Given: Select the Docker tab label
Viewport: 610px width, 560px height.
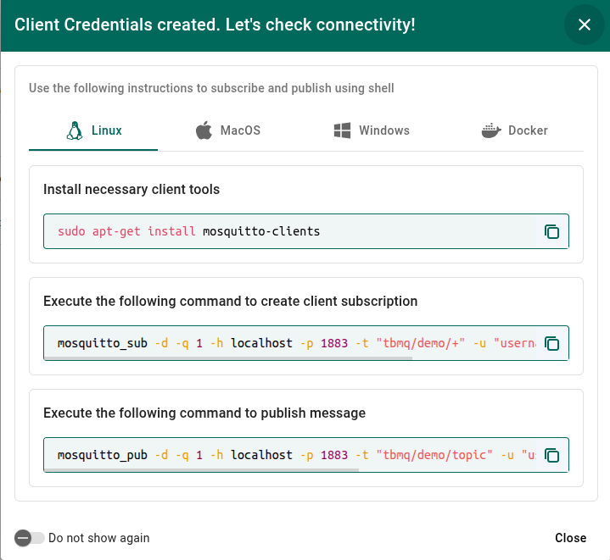Looking at the screenshot, I should pos(528,130).
